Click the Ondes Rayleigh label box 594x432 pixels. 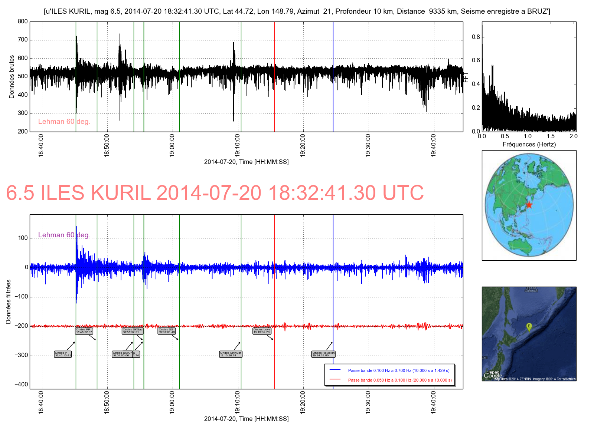(323, 354)
